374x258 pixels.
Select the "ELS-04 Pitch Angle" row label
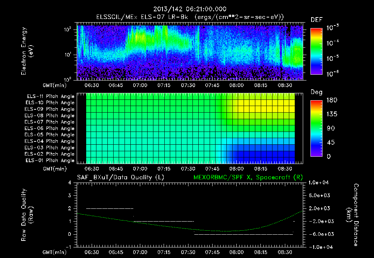coord(49,141)
